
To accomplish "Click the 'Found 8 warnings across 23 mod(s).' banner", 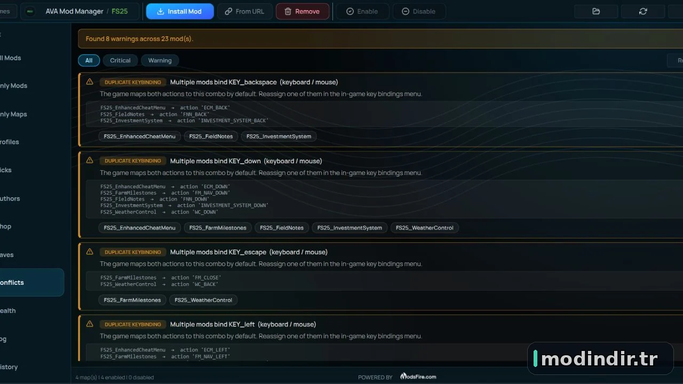I will pyautogui.click(x=380, y=38).
